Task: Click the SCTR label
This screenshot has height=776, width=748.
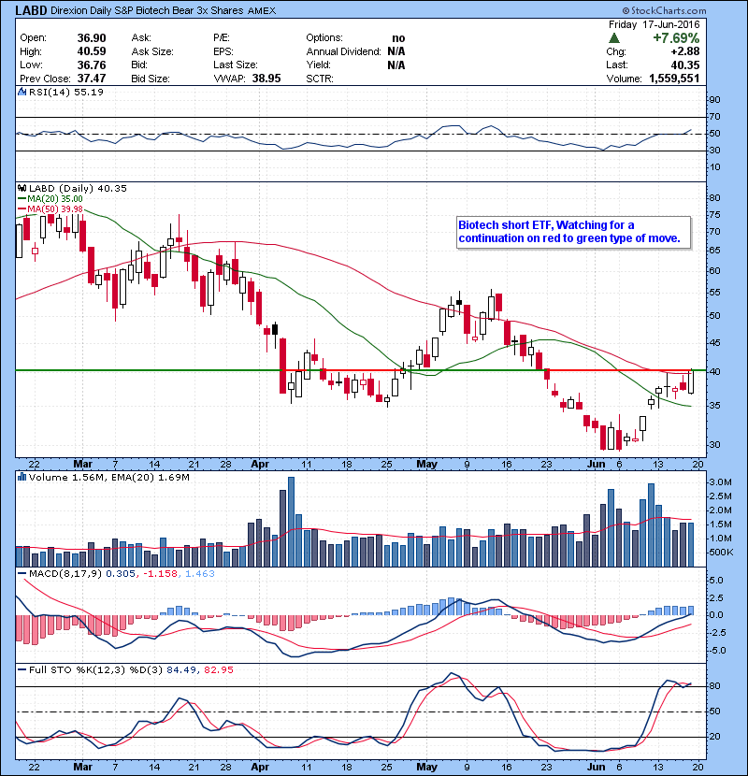Action: [x=319, y=79]
